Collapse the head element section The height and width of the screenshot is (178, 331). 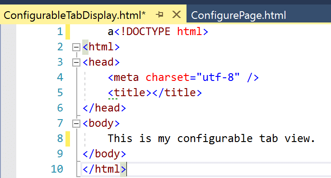coord(76,62)
